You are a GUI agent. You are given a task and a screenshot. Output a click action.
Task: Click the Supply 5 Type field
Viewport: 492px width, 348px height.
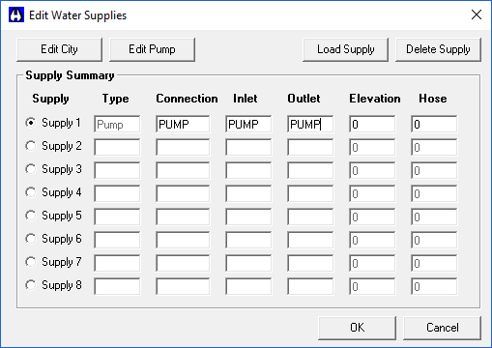tap(117, 217)
